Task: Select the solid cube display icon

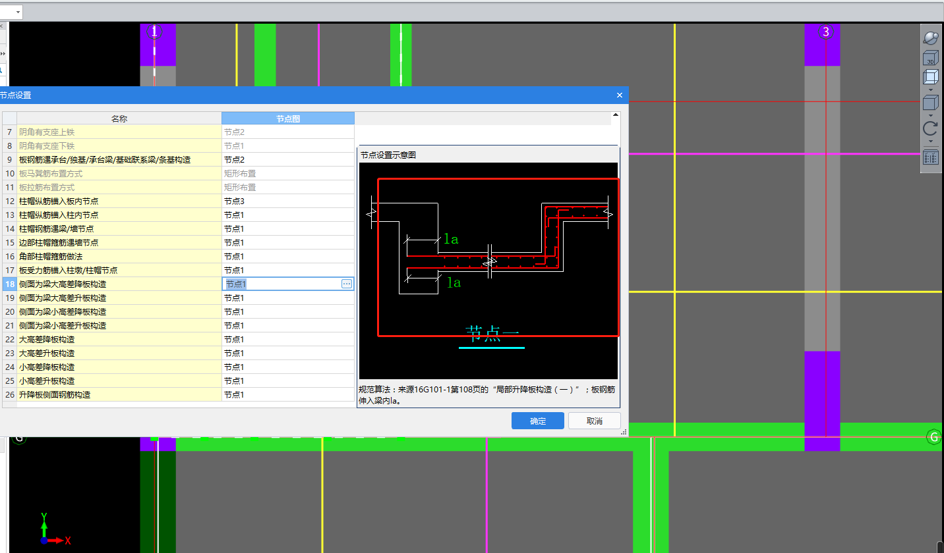Action: [930, 103]
